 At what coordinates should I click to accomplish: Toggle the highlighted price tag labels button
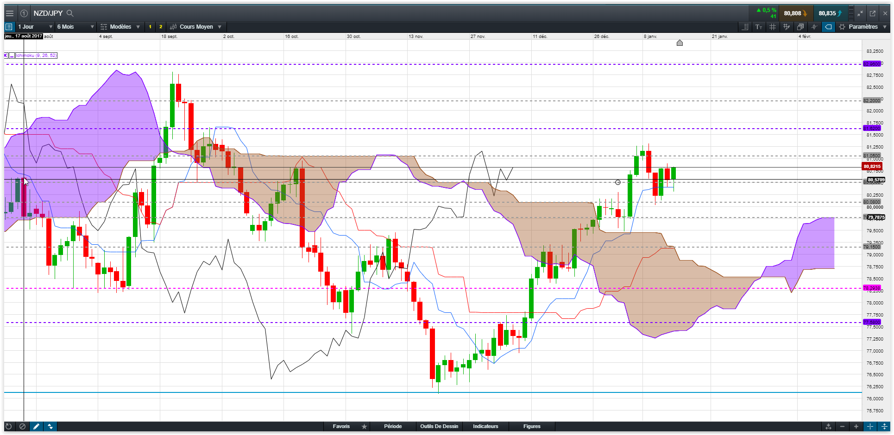pos(828,27)
